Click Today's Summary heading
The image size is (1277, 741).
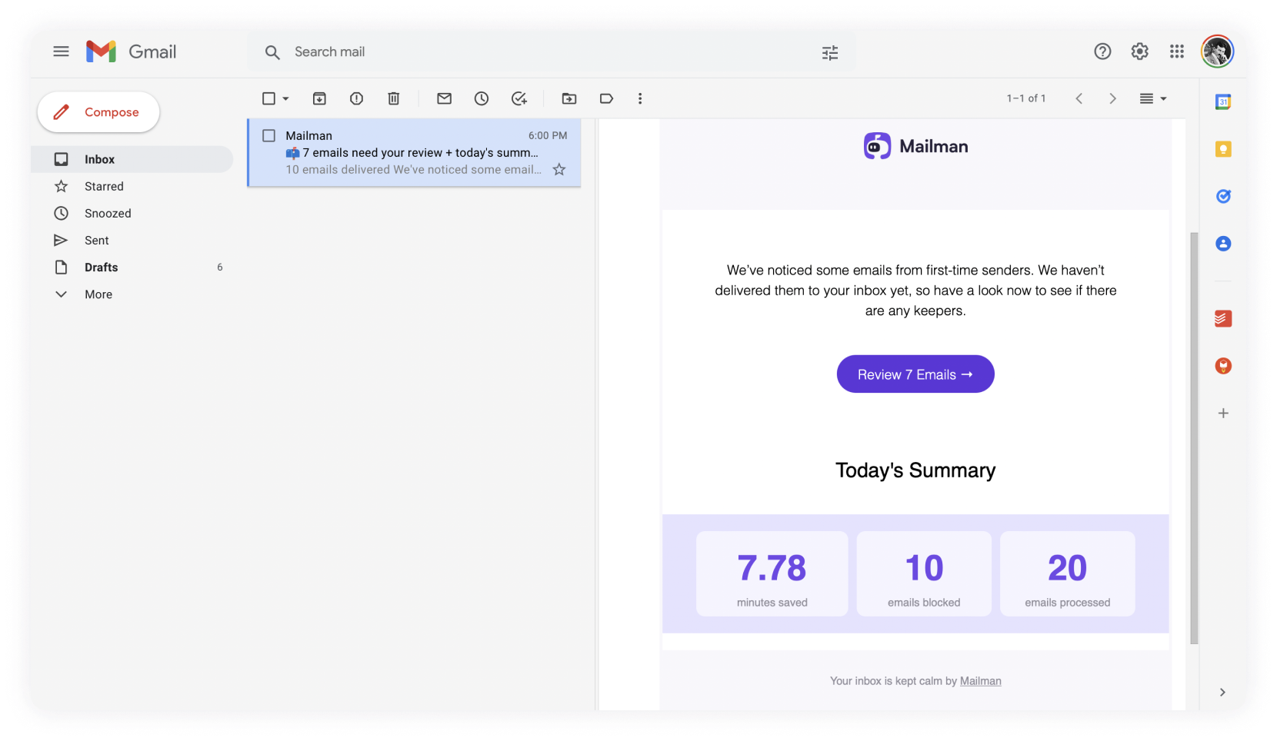click(915, 470)
